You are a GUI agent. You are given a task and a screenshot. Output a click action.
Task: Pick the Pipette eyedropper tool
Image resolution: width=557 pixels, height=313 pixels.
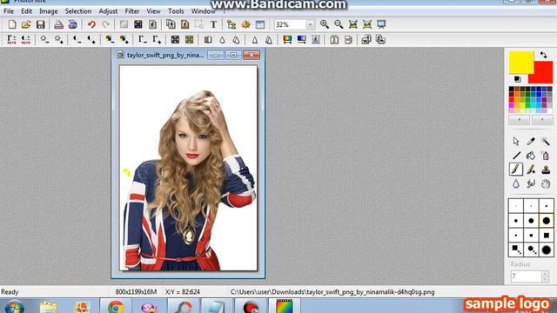pyautogui.click(x=531, y=141)
